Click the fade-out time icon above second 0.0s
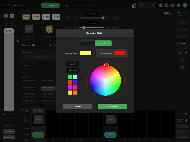This screenshot has width=190, height=142. [x=12, y=22]
